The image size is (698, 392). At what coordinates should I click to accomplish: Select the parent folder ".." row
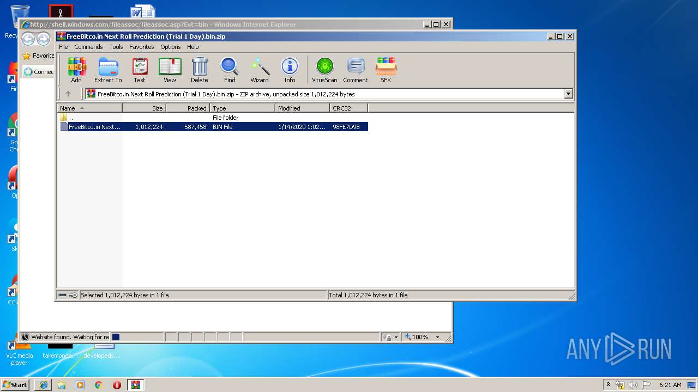coord(213,118)
